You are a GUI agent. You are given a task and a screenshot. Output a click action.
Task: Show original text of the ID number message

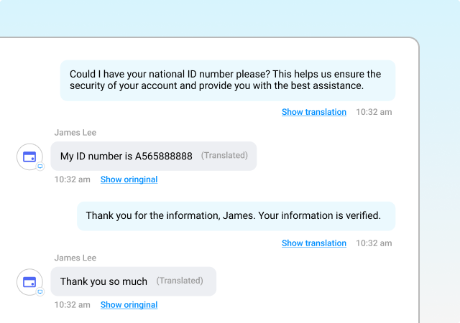129,179
